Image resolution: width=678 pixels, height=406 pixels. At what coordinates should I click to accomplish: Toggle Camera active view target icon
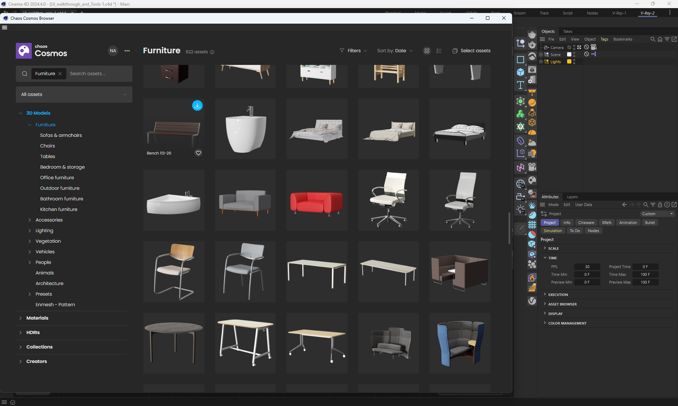click(579, 47)
